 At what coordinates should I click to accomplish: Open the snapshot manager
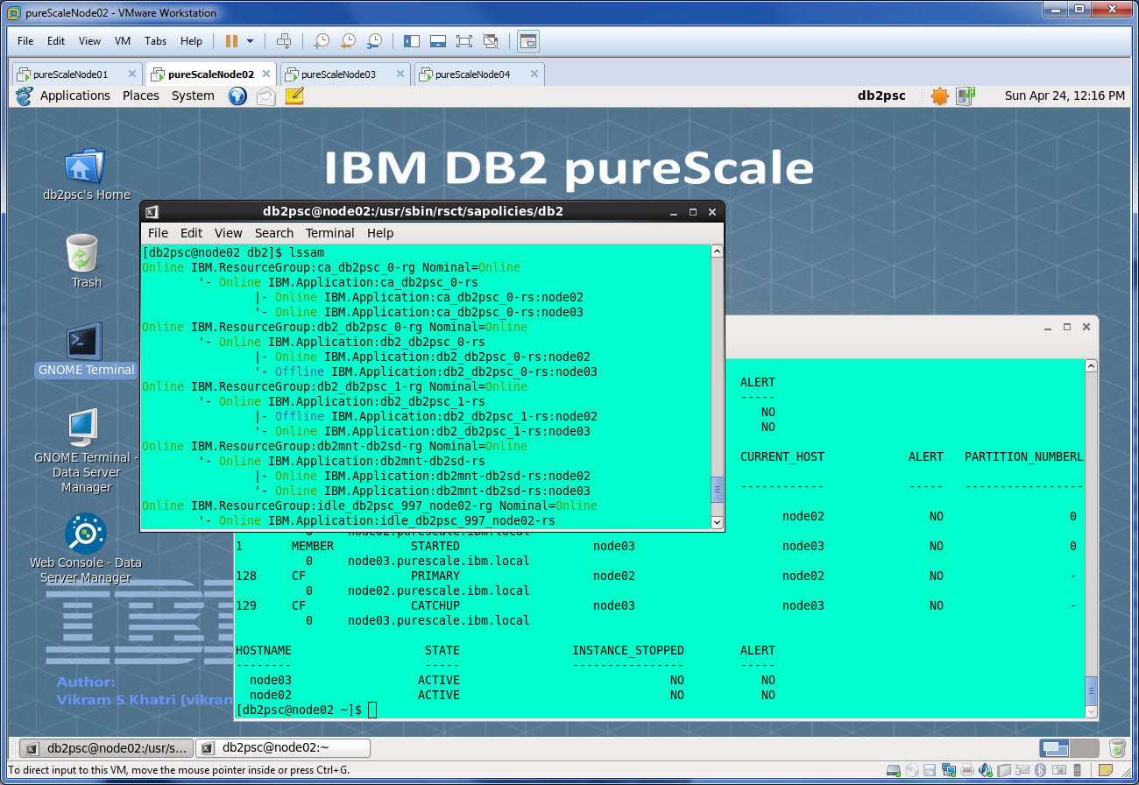[x=374, y=41]
